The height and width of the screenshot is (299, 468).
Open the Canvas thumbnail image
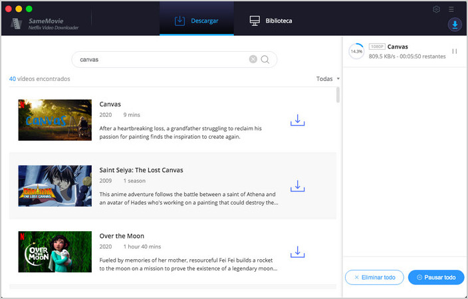(x=55, y=120)
